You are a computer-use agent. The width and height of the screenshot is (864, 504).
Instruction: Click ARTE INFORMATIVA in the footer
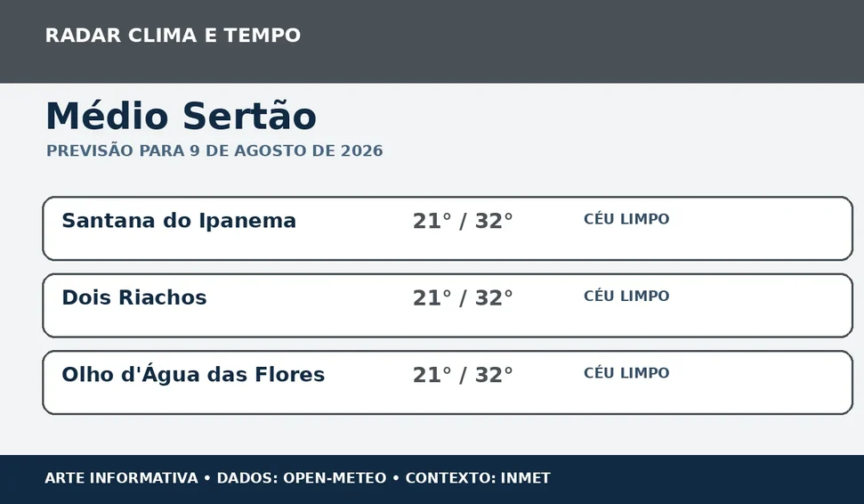click(x=121, y=477)
